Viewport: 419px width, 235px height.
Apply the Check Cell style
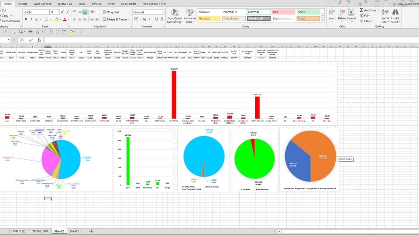click(259, 18)
